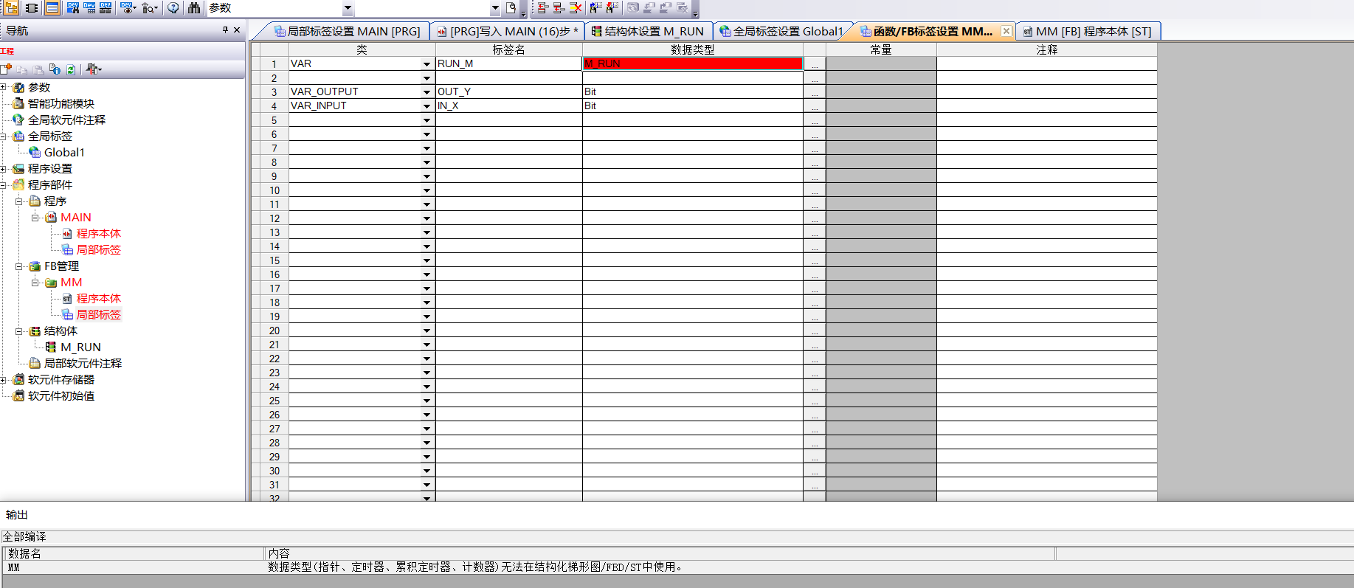Click the browse button beside M_RUN data type
Viewport: 1354px width, 588px height.
click(814, 64)
